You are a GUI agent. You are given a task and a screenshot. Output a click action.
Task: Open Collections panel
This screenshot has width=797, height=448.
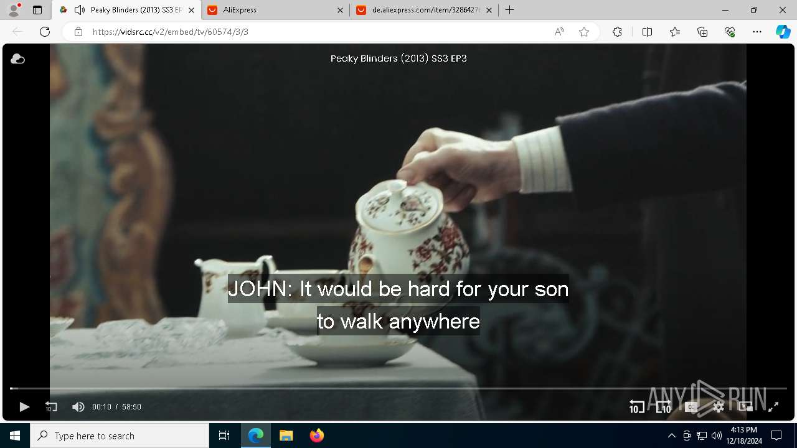(x=702, y=32)
